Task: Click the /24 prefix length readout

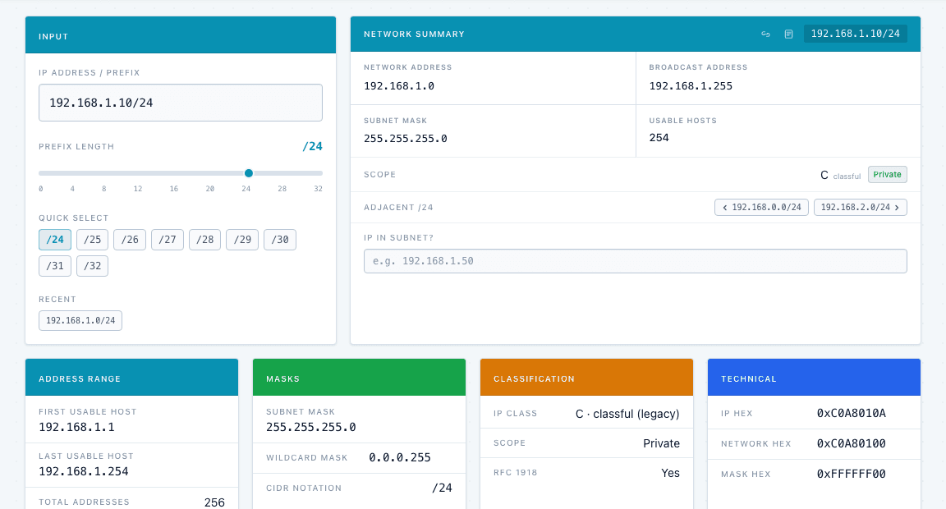Action: point(313,147)
